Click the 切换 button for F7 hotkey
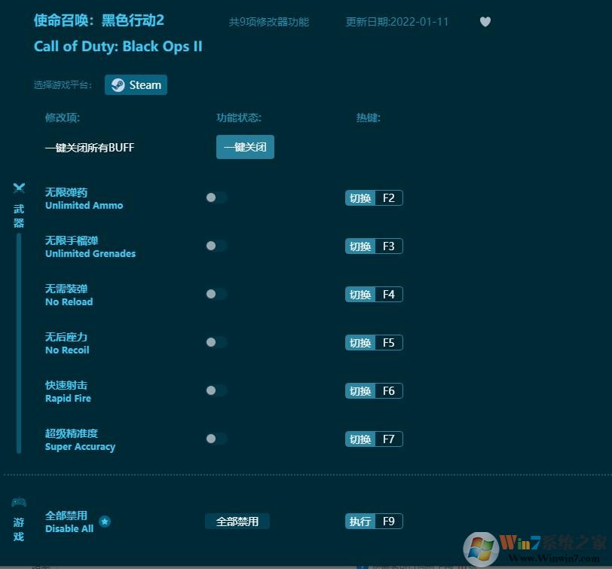The height and width of the screenshot is (569, 612). [x=360, y=439]
